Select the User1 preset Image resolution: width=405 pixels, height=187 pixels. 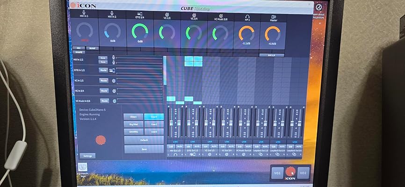[x=154, y=116]
